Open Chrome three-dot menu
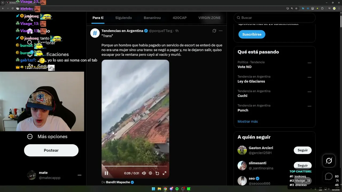 (339, 9)
